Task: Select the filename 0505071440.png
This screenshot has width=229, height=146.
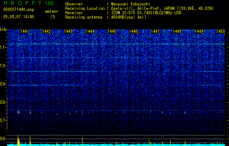Action: pos(19,9)
